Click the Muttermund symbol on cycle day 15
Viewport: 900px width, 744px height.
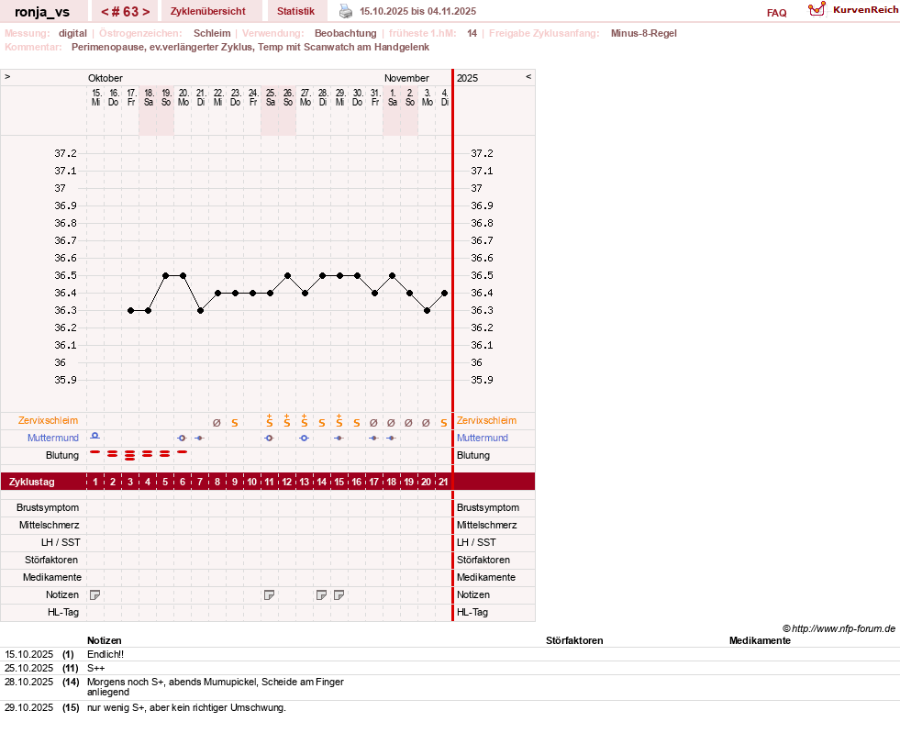pos(339,438)
